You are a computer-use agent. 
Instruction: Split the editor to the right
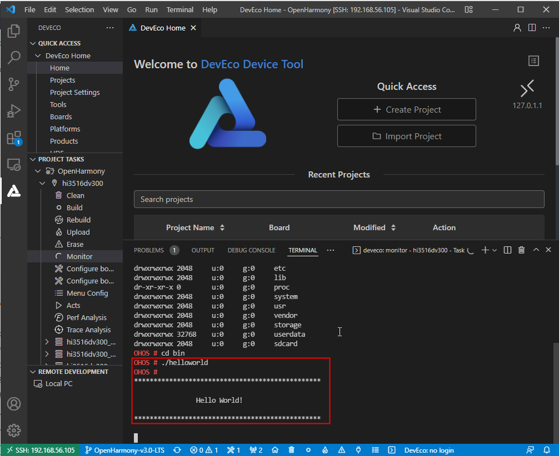(532, 28)
